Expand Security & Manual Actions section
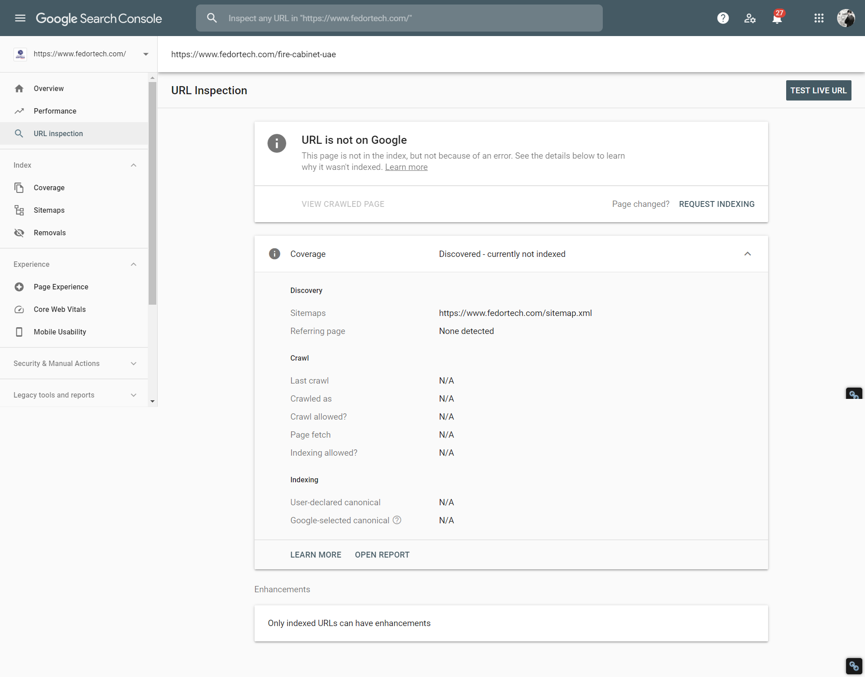 pos(133,363)
